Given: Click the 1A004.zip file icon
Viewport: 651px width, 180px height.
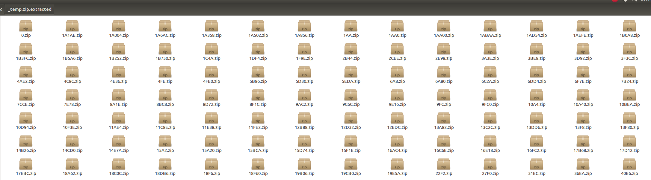Looking at the screenshot, I should (x=119, y=26).
